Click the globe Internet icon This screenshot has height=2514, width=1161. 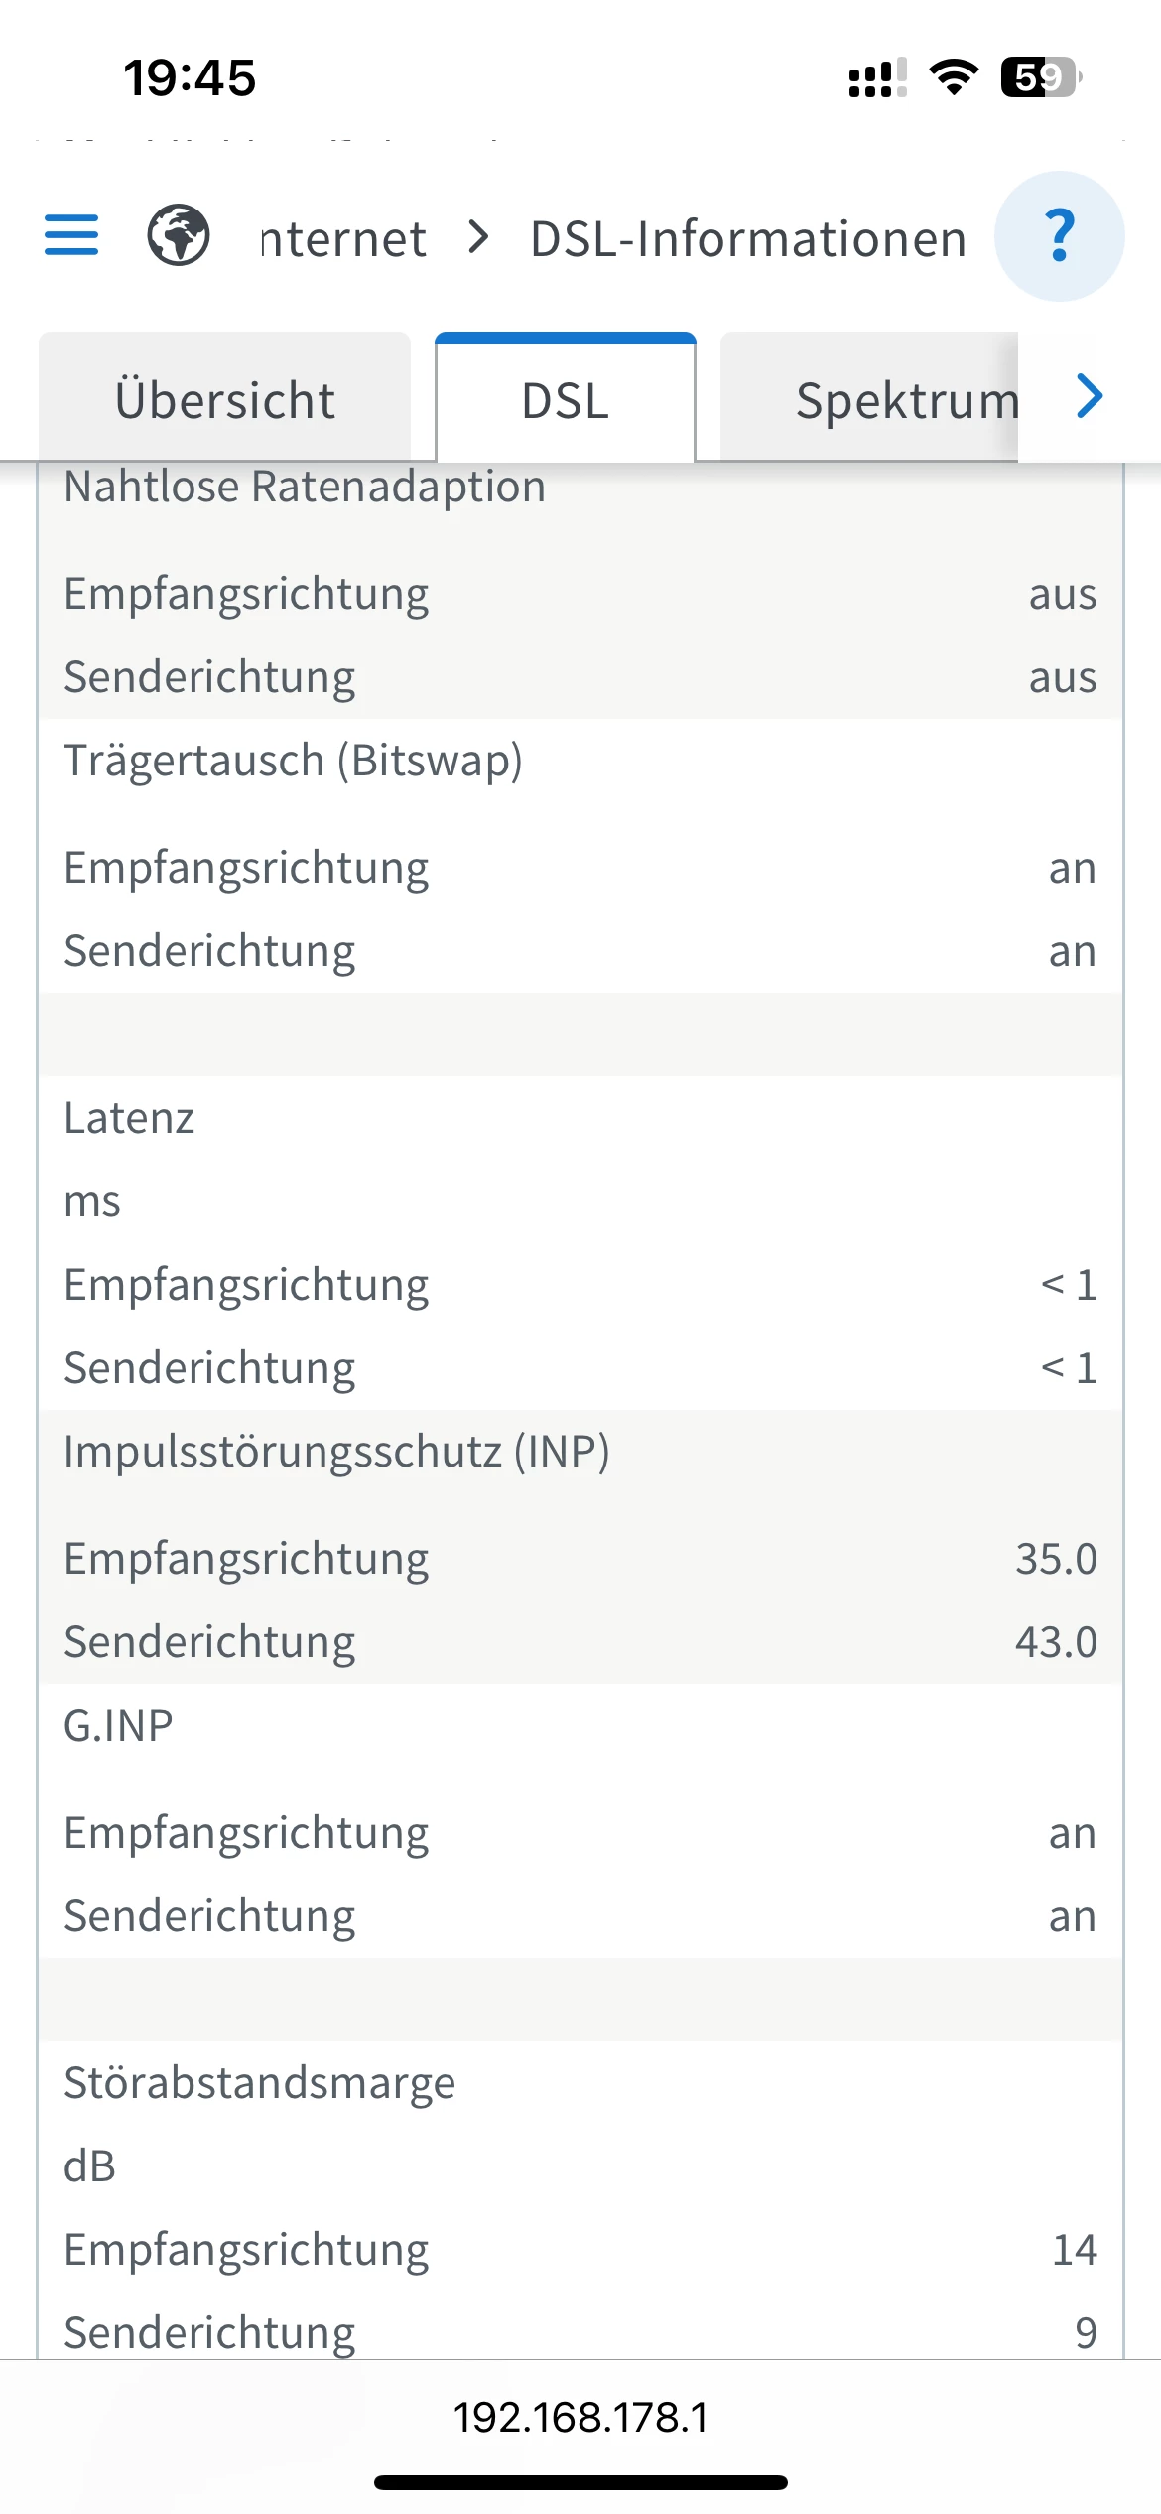coord(179,235)
